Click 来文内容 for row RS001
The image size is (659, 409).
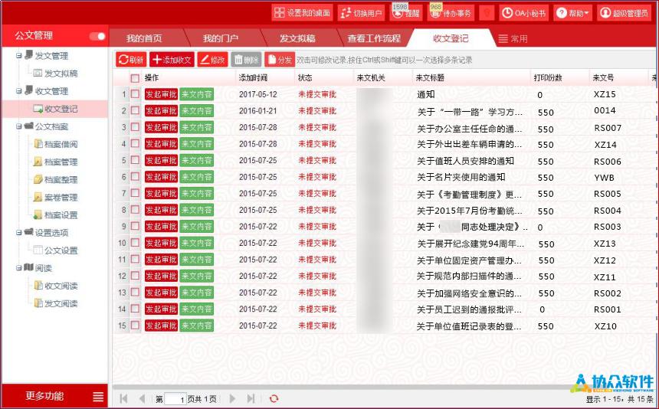click(x=196, y=309)
